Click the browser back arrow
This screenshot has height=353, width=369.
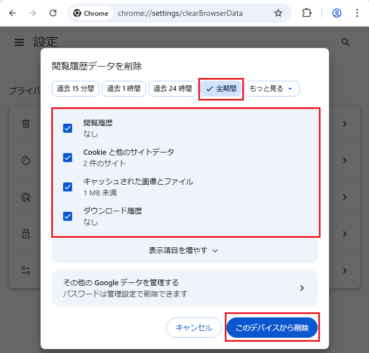click(x=12, y=13)
